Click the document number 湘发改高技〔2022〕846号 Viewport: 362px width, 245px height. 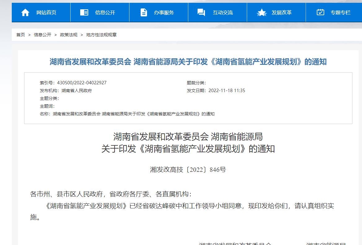[x=188, y=170]
